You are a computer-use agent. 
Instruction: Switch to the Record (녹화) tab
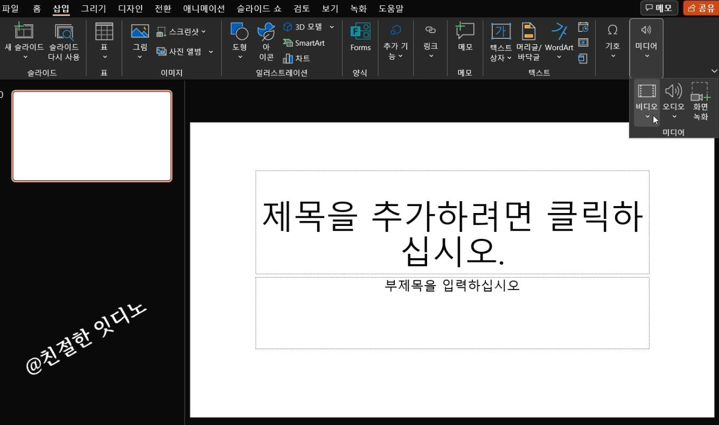click(x=358, y=8)
